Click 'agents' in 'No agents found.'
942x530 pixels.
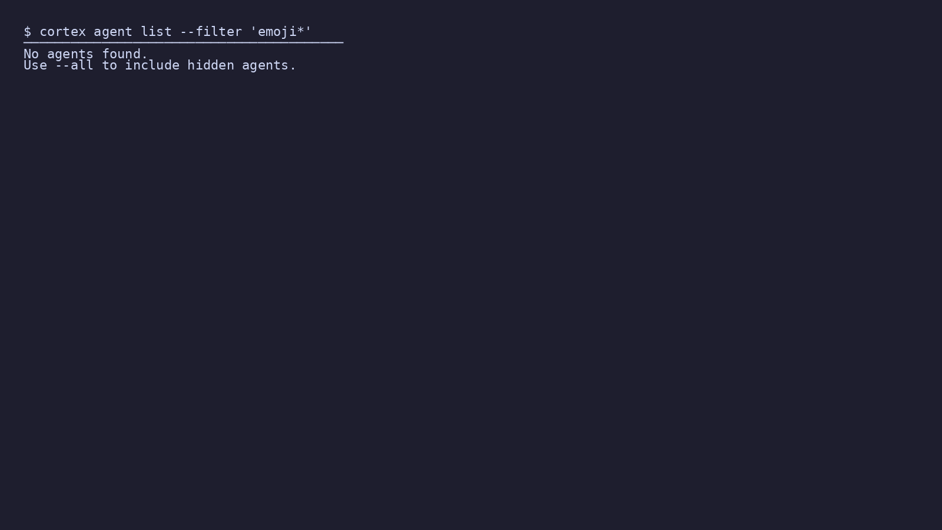pos(70,55)
